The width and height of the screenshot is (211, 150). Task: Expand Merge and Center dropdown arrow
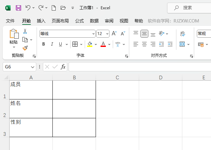coord(188,44)
